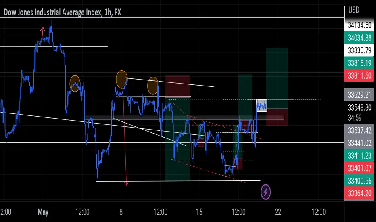Select the green 33400.56 price label

pos(359,181)
